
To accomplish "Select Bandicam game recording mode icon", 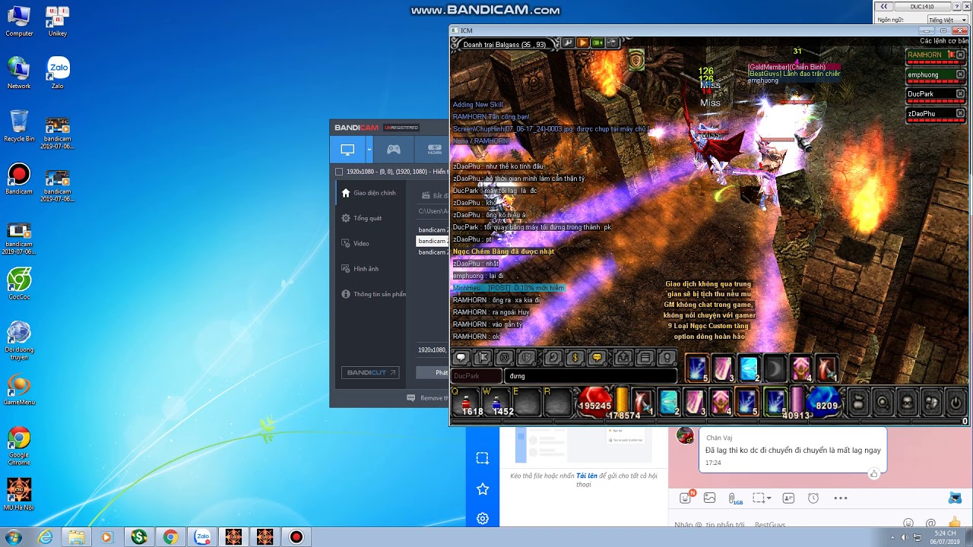I will click(393, 150).
